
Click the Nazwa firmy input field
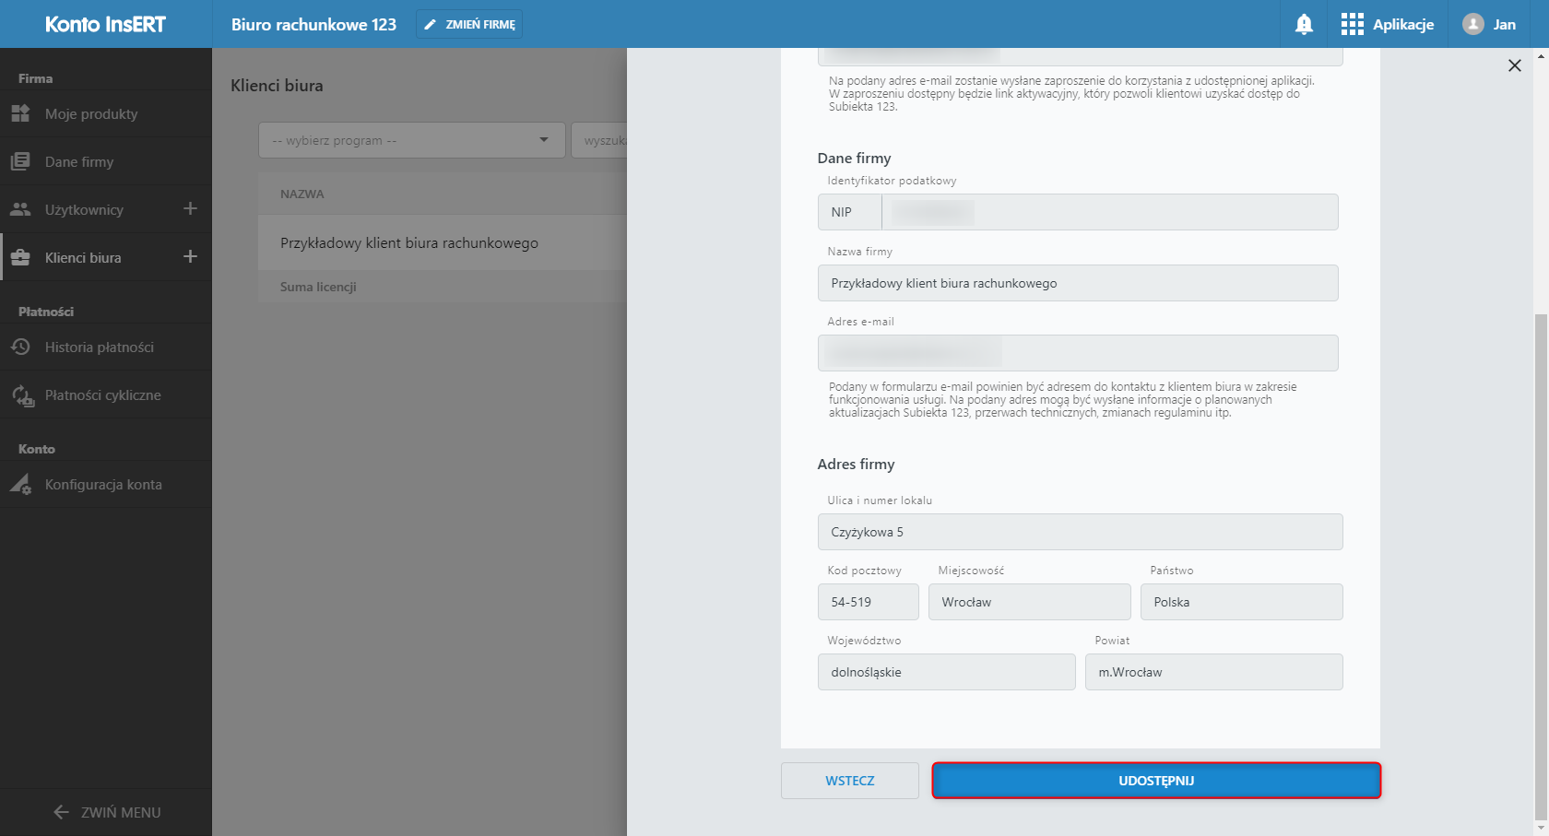[x=1077, y=283]
